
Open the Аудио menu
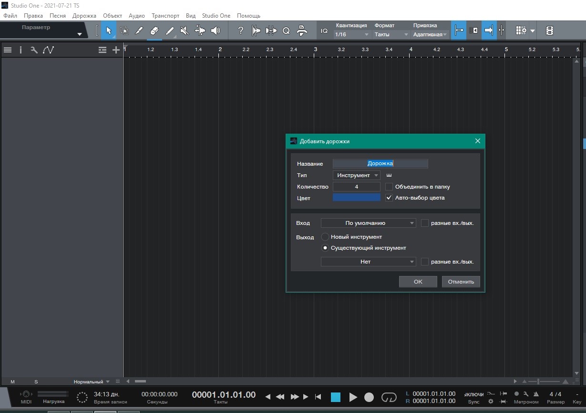pos(137,16)
